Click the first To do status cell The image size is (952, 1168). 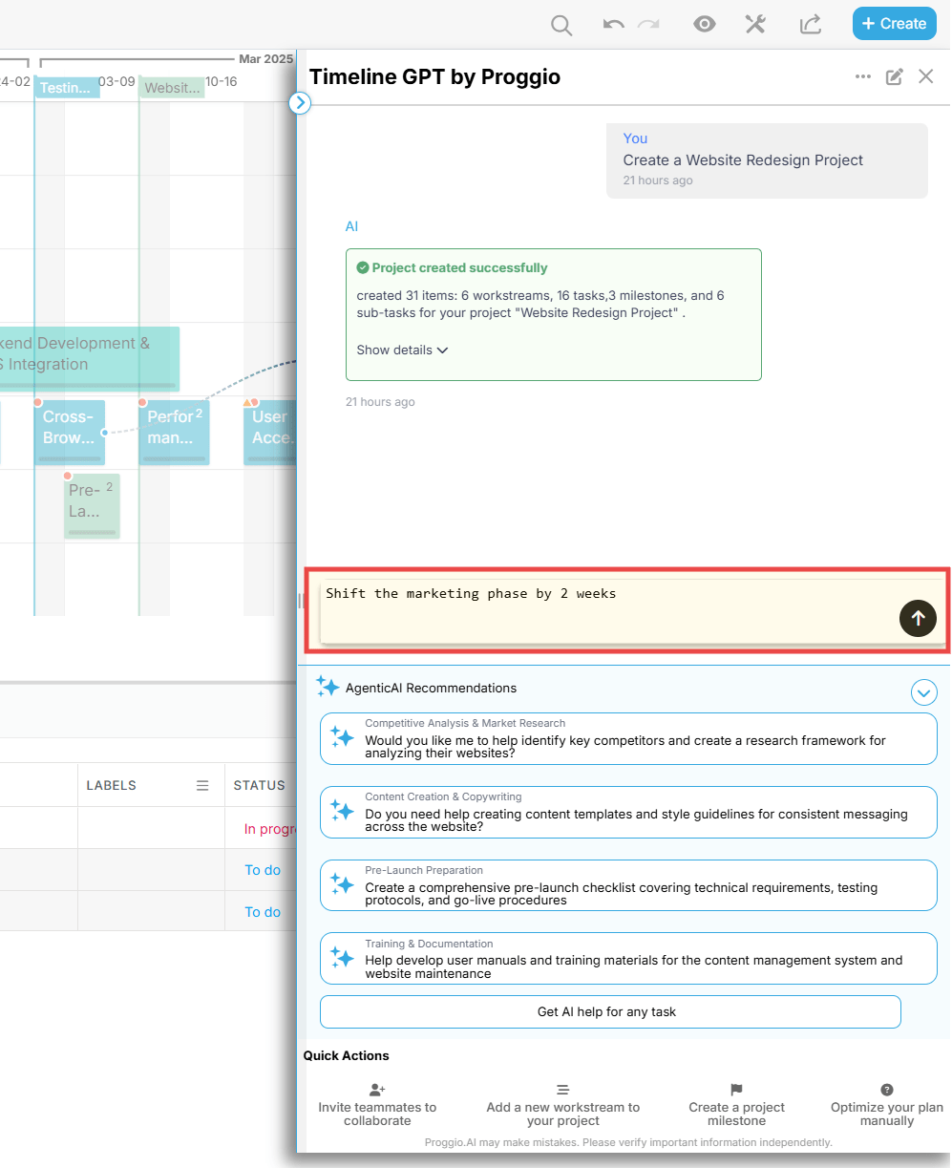(x=263, y=870)
